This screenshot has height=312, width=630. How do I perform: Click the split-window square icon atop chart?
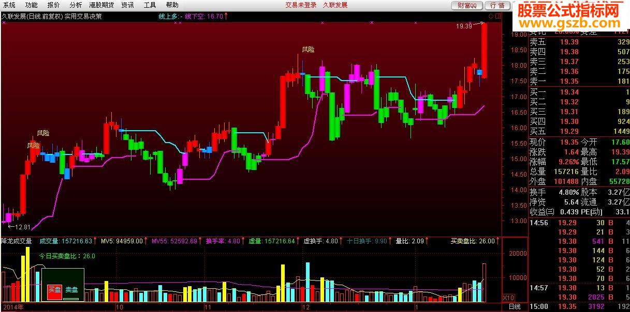[x=498, y=16]
